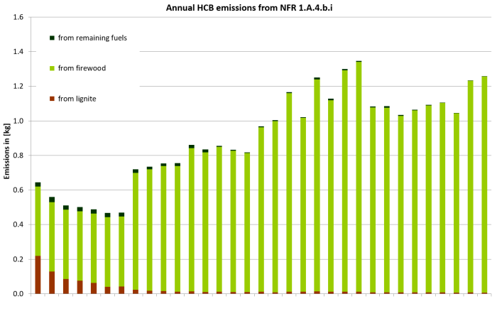Click the red-brown lignite legend swatch
Screen dimensions: 497x321
coord(52,99)
